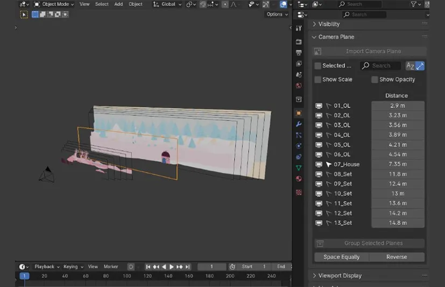Play the animation in the timeline
445x287 pixels.
pyautogui.click(x=172, y=267)
